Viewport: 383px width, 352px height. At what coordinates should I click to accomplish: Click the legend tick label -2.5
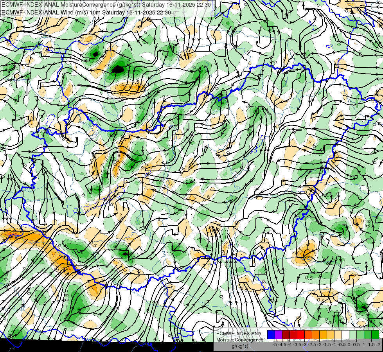[312, 345]
